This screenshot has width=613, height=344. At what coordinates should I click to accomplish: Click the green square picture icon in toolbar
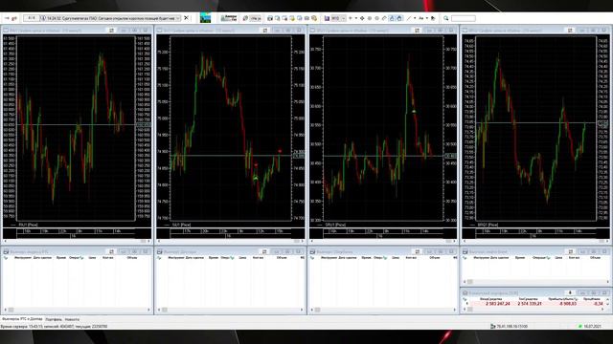pos(205,18)
